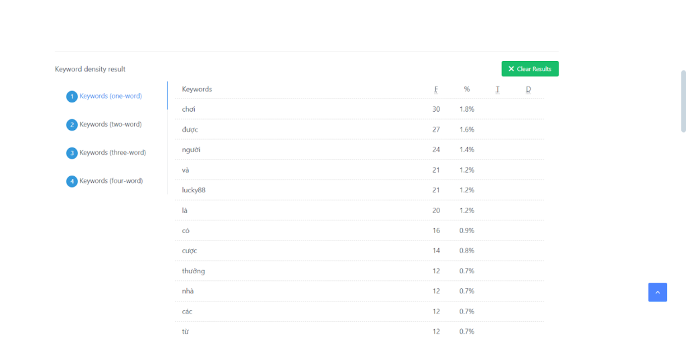Click the % column header
Image resolution: width=686 pixels, height=339 pixels.
[467, 89]
